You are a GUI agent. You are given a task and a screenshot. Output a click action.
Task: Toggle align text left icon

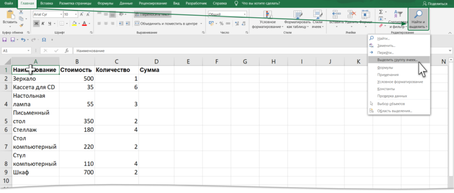(99, 24)
